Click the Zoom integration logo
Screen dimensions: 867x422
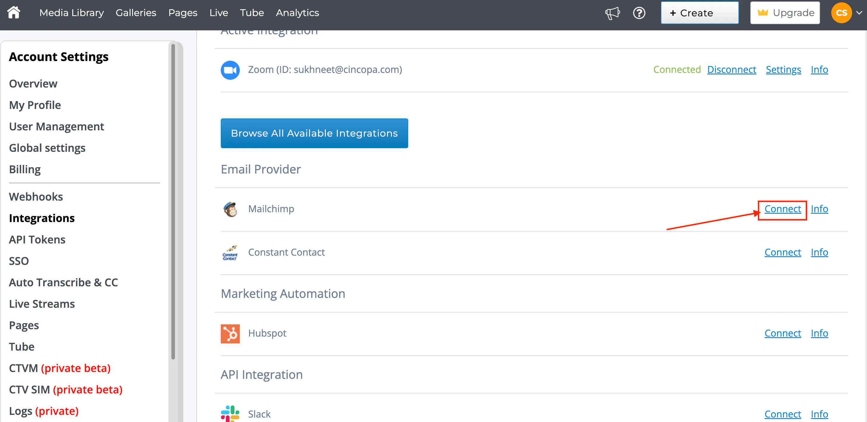pyautogui.click(x=230, y=70)
